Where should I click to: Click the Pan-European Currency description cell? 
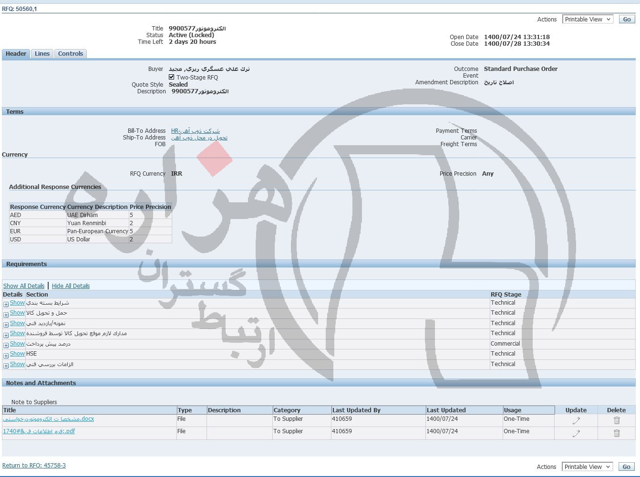98,231
